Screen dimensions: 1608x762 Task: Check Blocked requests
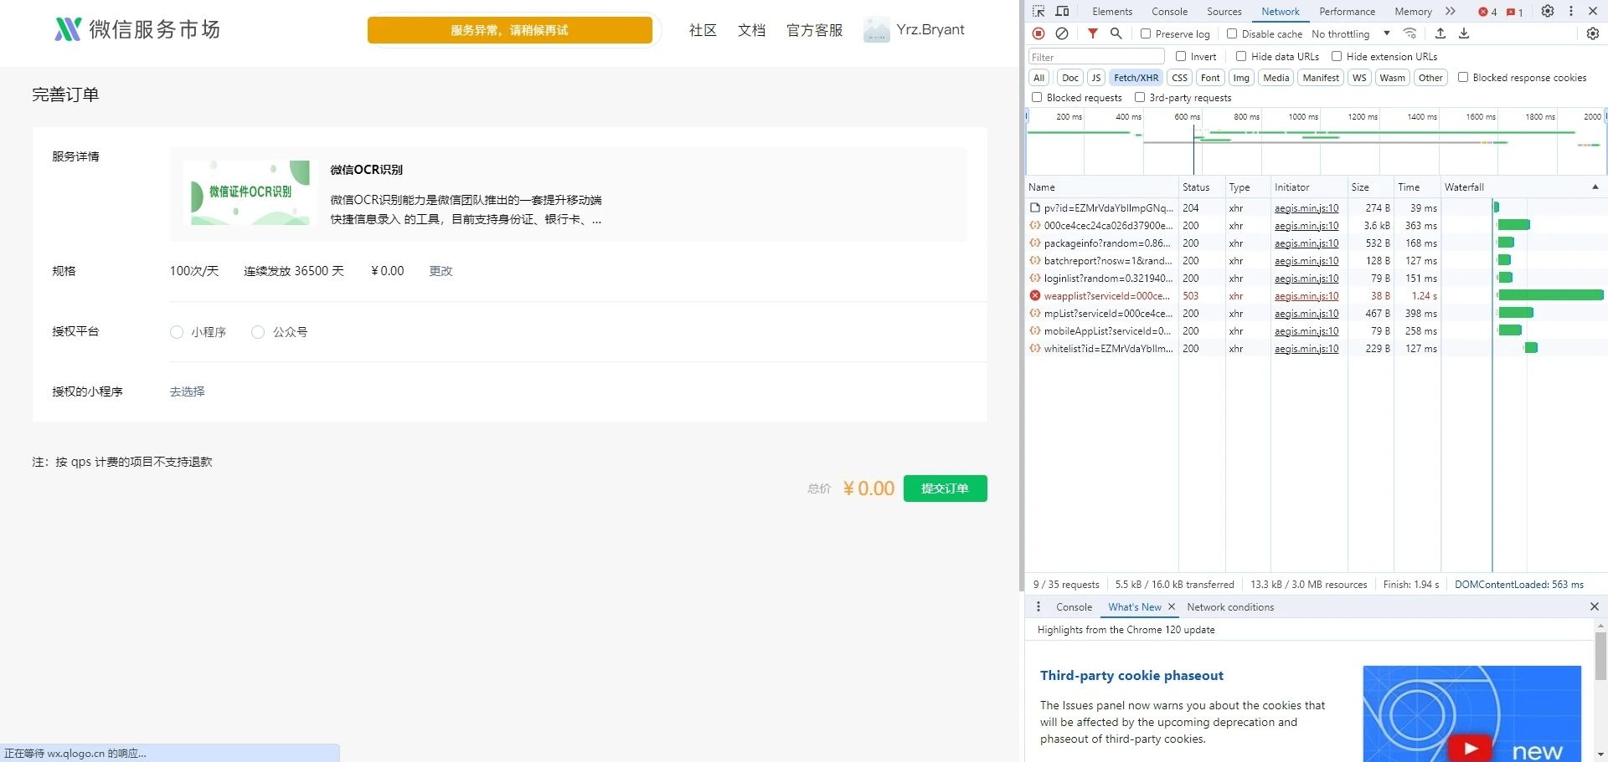coord(1037,97)
